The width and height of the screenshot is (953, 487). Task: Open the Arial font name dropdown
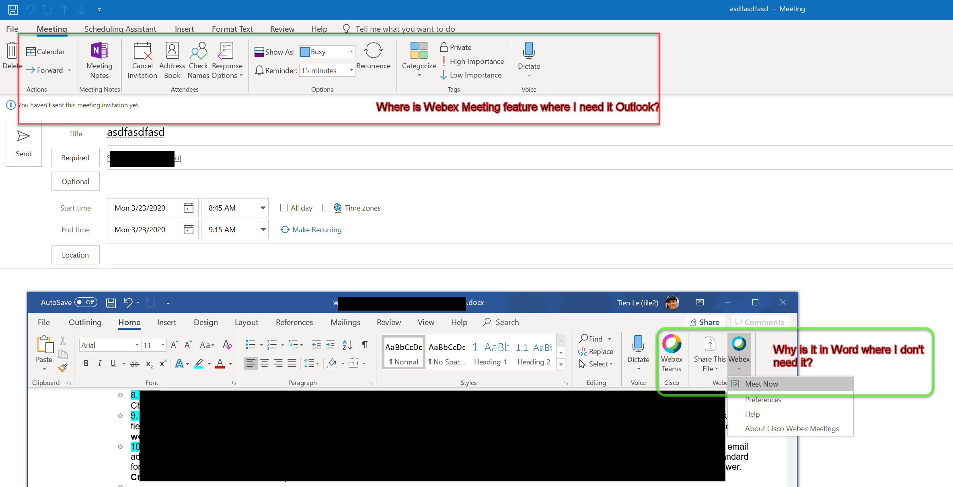[137, 345]
